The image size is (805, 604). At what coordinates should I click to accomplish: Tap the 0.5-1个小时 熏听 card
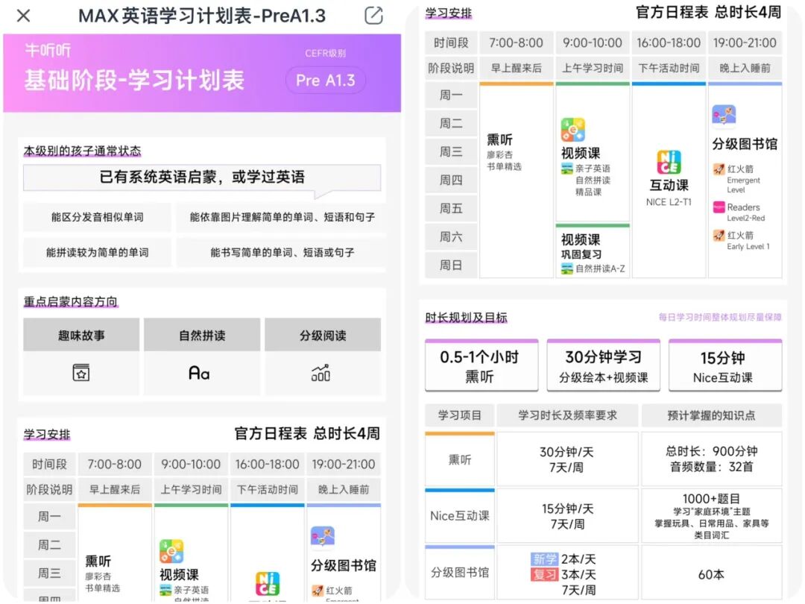[481, 365]
